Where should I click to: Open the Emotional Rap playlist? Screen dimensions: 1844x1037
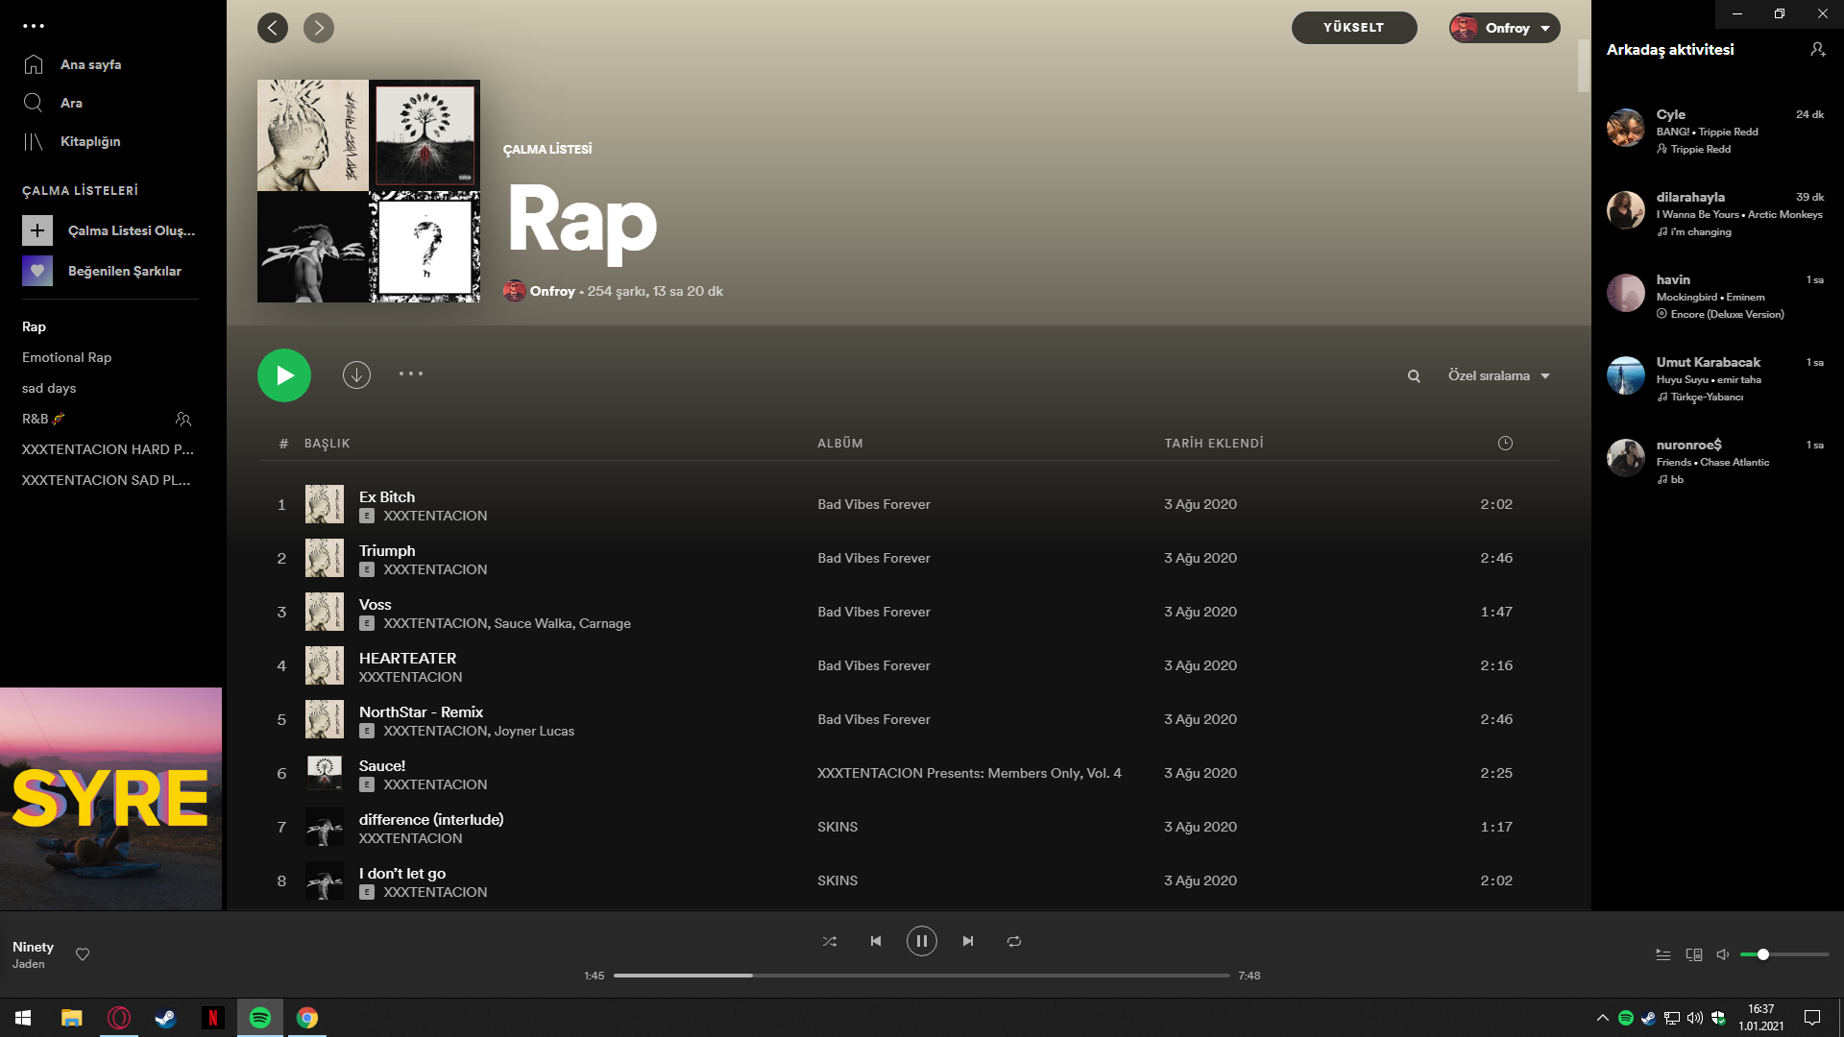click(x=67, y=357)
